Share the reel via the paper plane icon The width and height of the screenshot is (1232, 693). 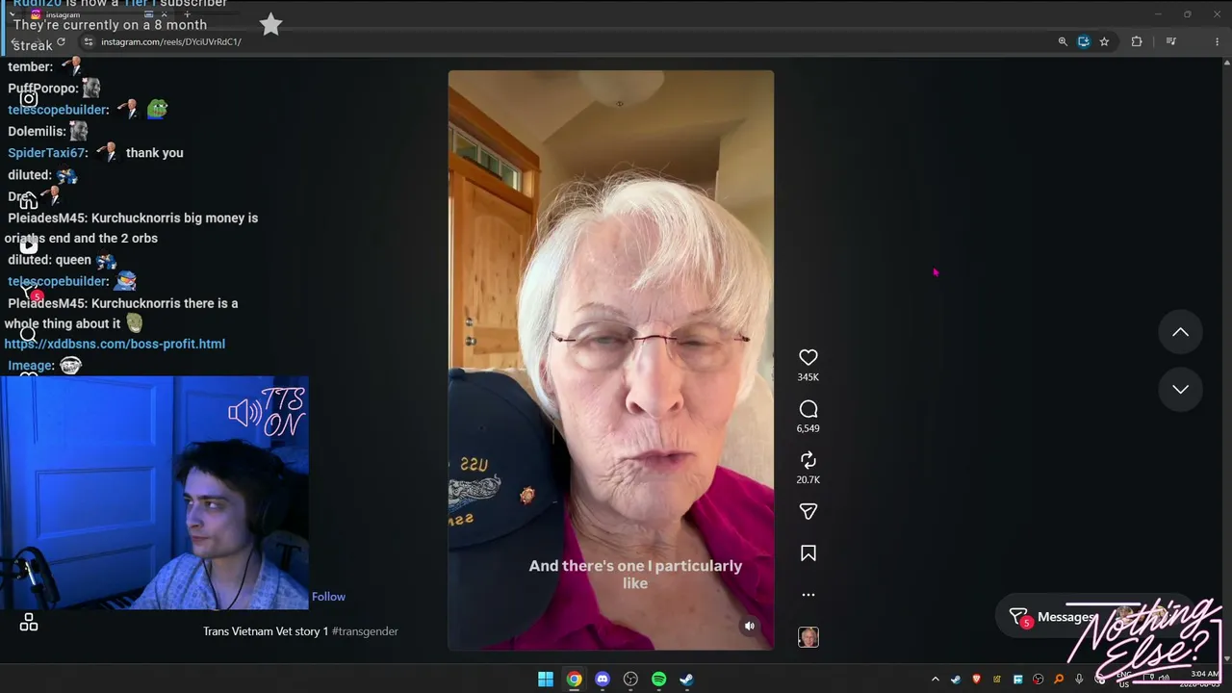[808, 511]
